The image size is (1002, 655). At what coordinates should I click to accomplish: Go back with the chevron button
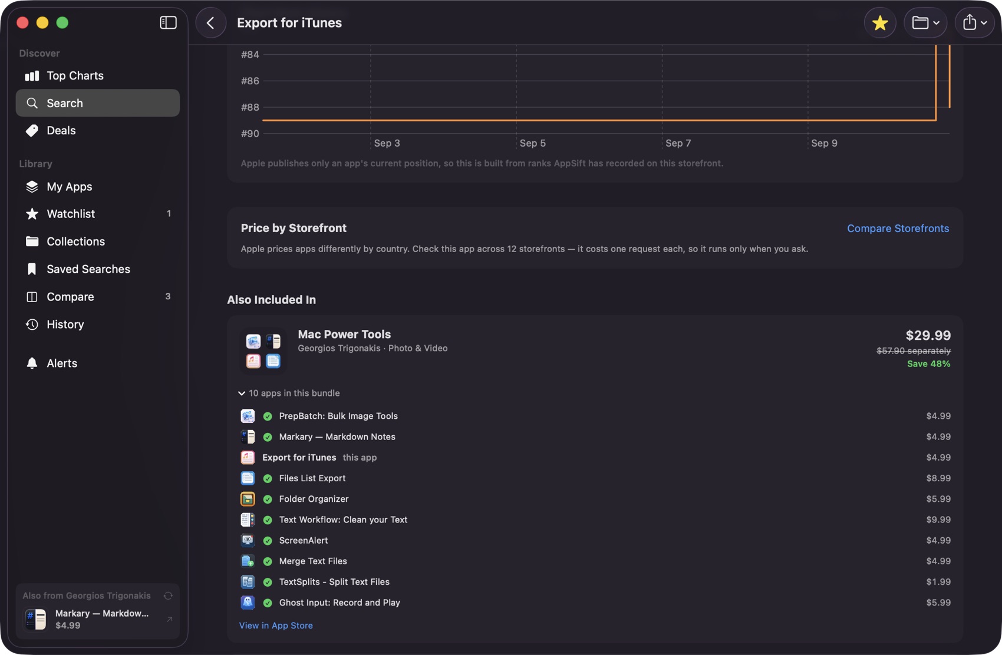210,22
